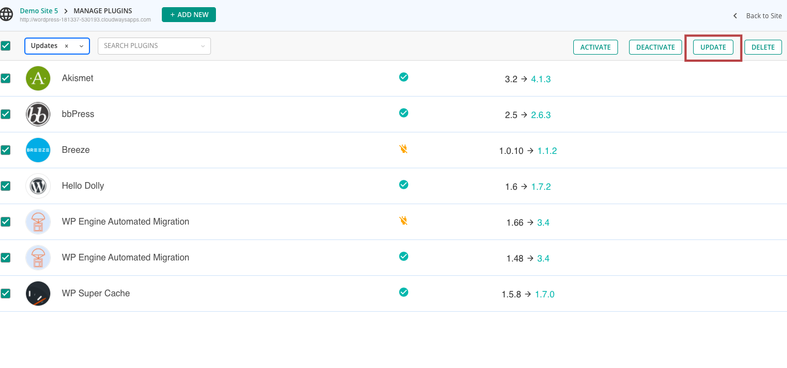Screen dimensions: 787x368
Task: Click the Breeze plugin logo
Action: tap(38, 150)
